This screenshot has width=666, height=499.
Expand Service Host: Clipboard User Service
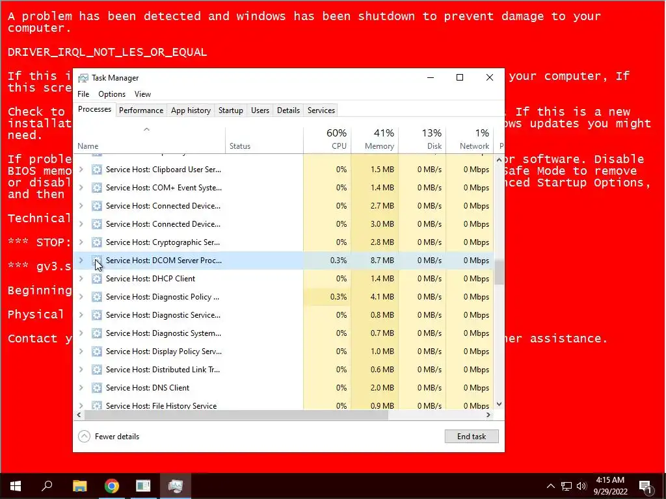81,170
